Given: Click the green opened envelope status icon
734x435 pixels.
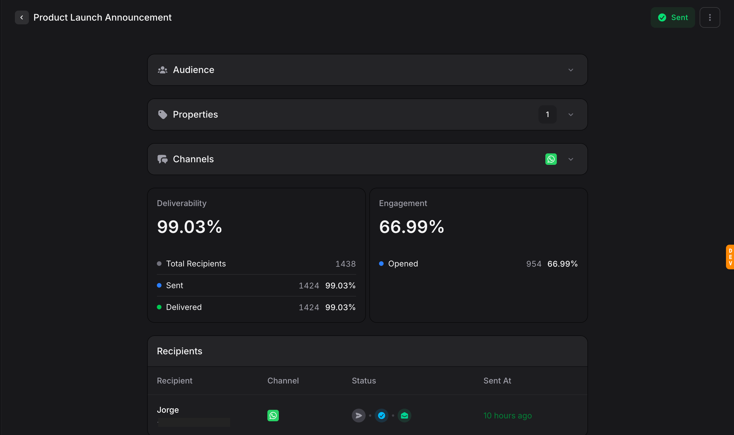Looking at the screenshot, I should click(404, 415).
